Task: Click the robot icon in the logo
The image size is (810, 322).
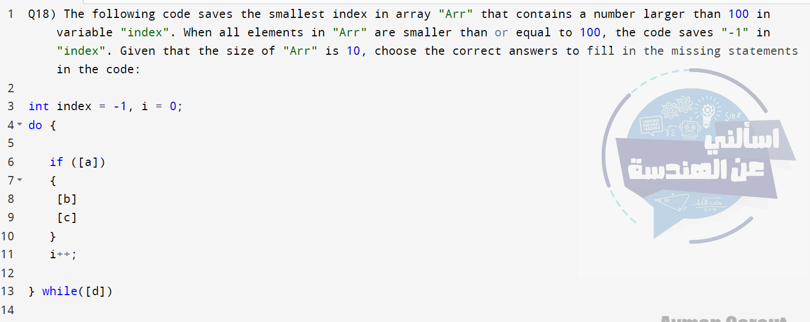Action: 689,129
